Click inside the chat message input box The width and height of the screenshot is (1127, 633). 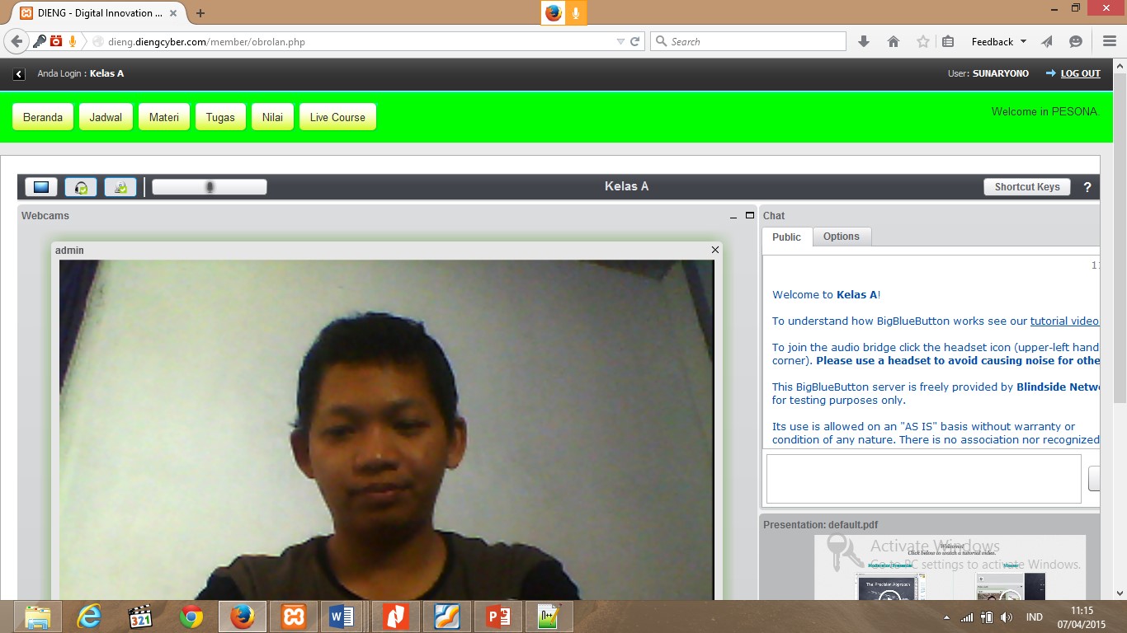[922, 478]
